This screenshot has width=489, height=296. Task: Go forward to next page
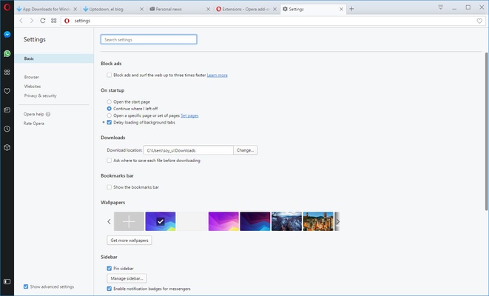point(32,21)
